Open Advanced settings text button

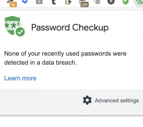[117, 100]
